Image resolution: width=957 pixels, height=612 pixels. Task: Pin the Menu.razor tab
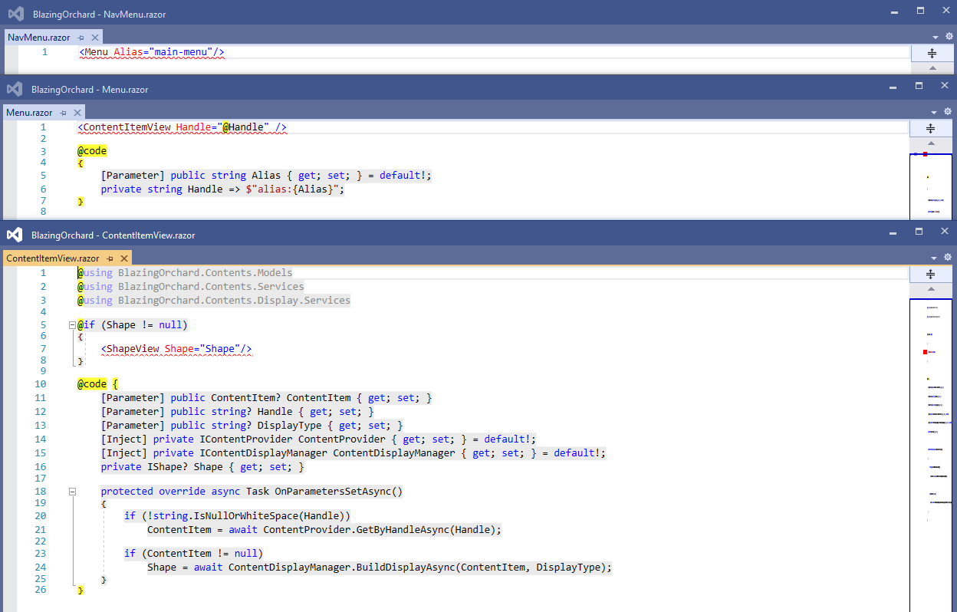click(64, 112)
